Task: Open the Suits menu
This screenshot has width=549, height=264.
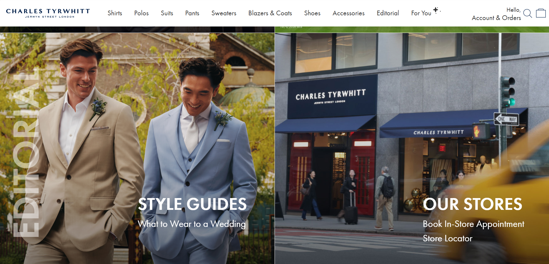Action: click(167, 13)
